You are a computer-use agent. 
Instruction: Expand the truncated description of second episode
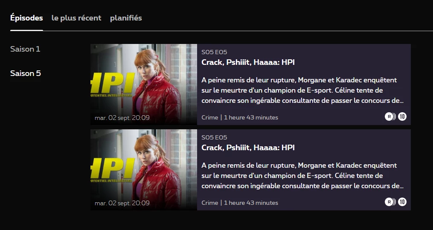pyautogui.click(x=302, y=176)
